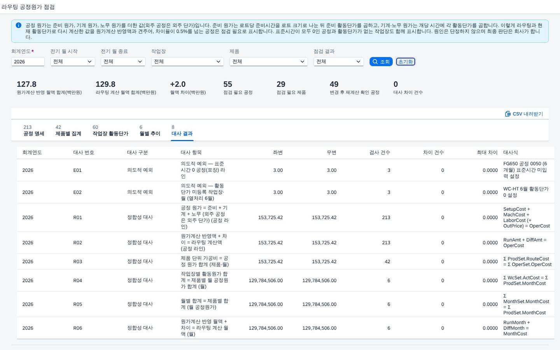Click the R06 대사 번호 cell
Viewport: 560px width, 350px height.
point(77,328)
